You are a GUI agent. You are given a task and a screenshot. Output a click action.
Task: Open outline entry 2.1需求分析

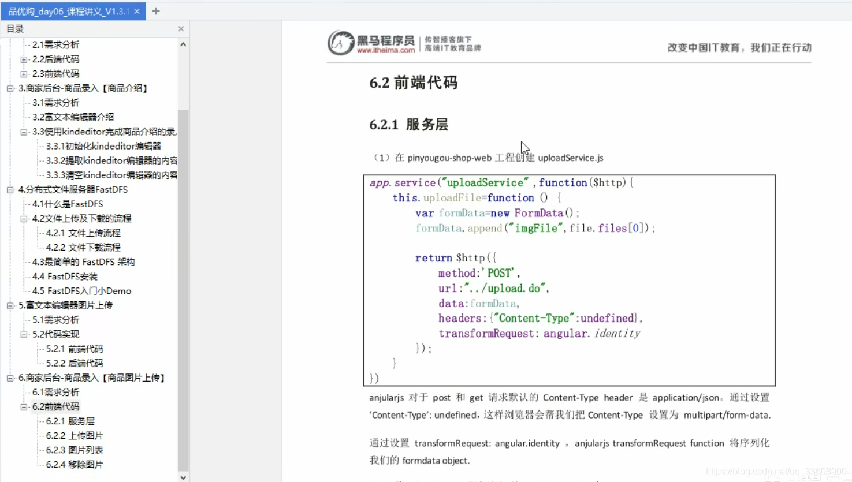55,44
